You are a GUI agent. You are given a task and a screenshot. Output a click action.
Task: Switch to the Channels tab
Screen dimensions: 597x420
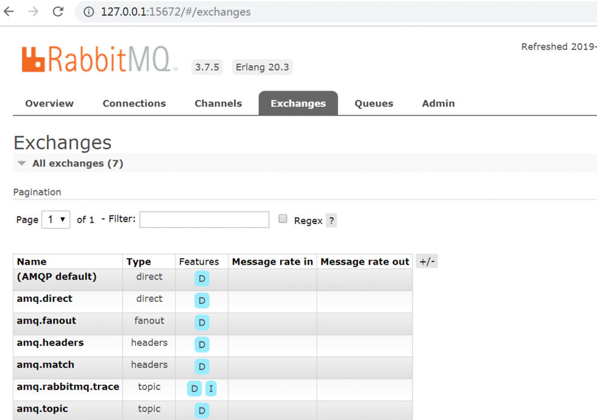[218, 103]
